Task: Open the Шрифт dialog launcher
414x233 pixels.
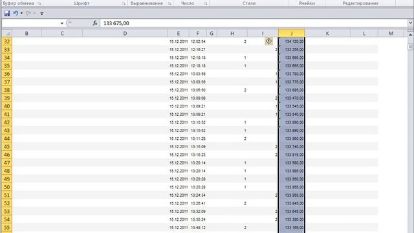Action: point(124,3)
